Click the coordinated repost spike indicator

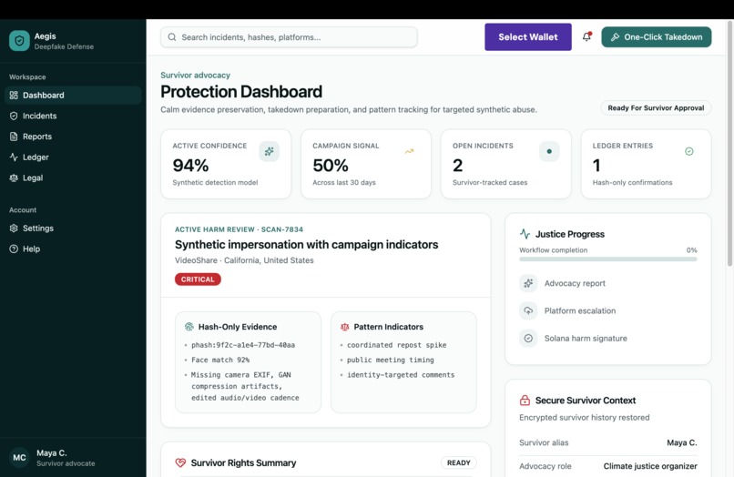point(396,345)
